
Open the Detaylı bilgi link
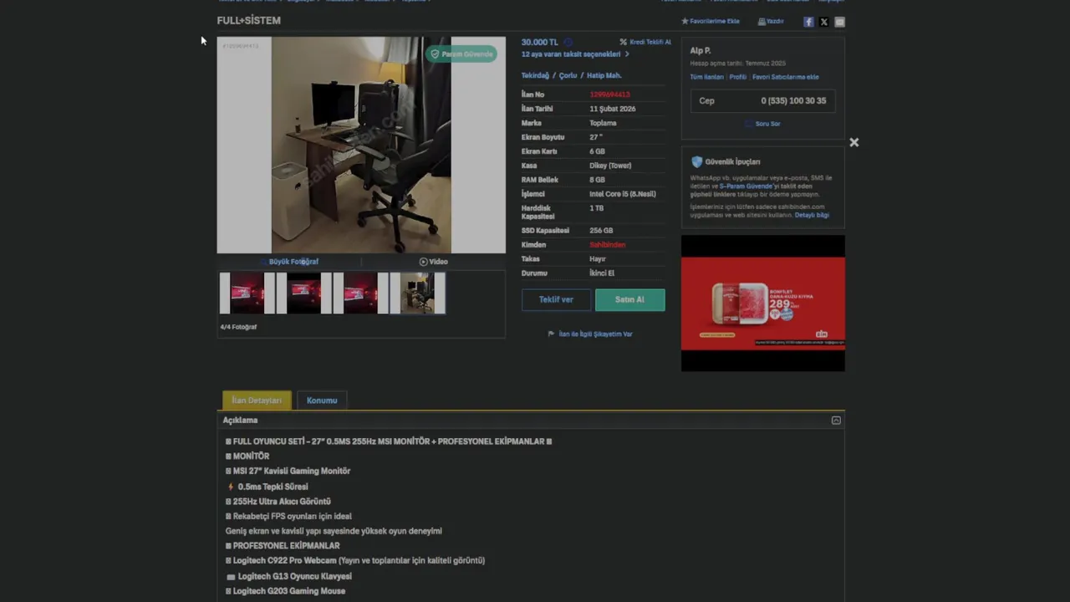click(x=812, y=215)
